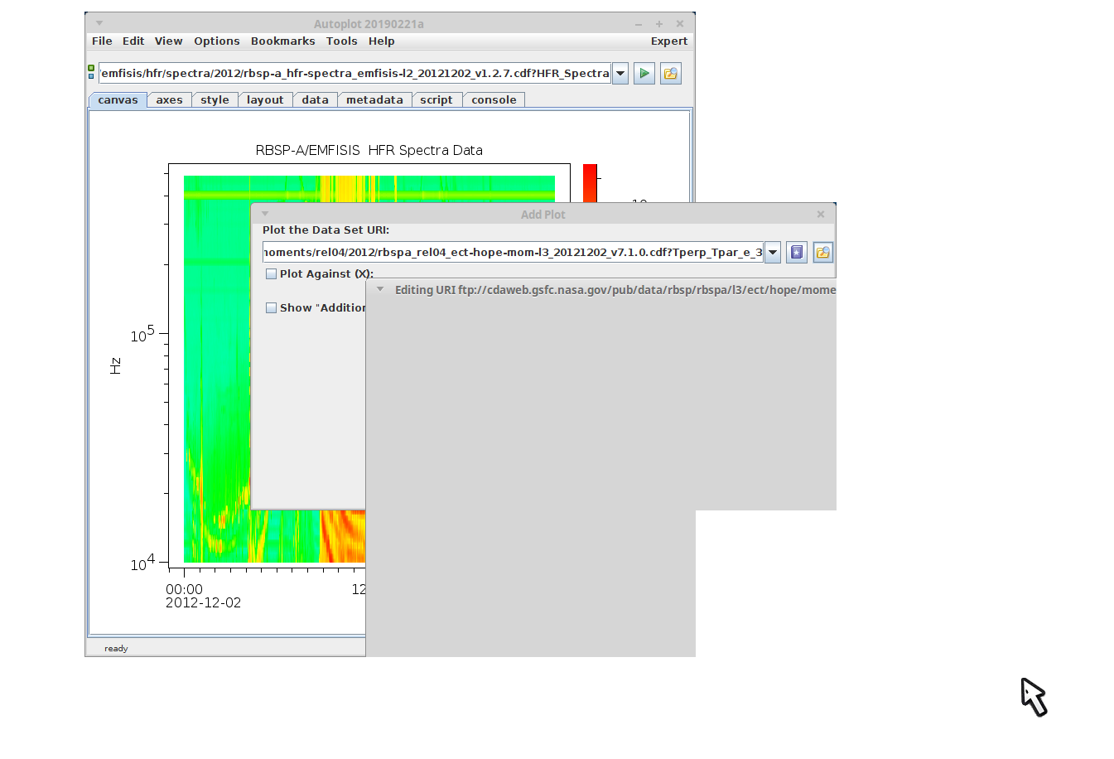Open the Add Plot dialog window menu triangle

(x=265, y=214)
